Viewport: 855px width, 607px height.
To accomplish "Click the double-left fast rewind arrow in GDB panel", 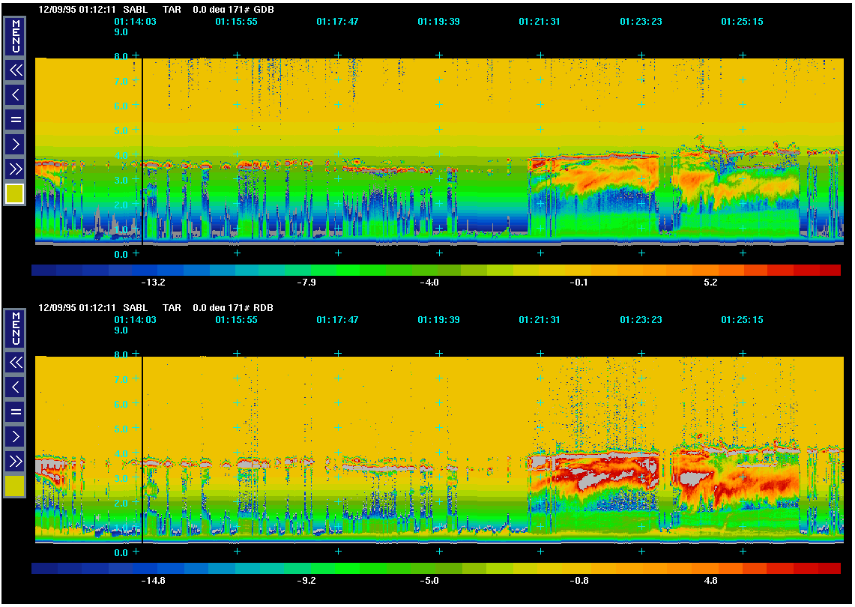I will [x=15, y=70].
